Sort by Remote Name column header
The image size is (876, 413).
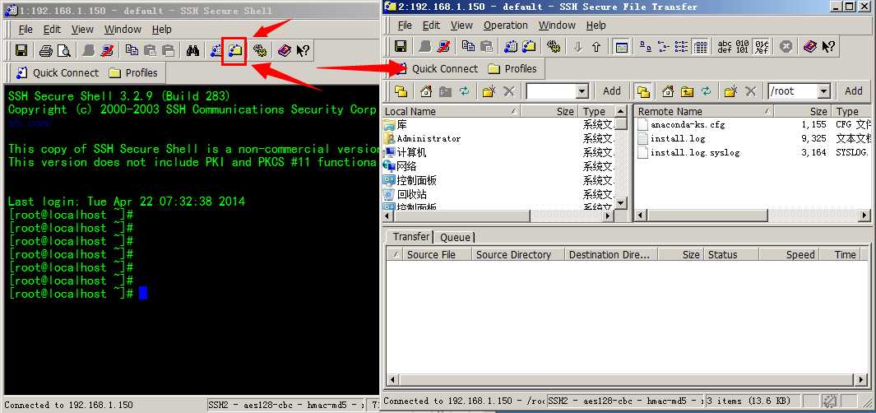pyautogui.click(x=704, y=112)
